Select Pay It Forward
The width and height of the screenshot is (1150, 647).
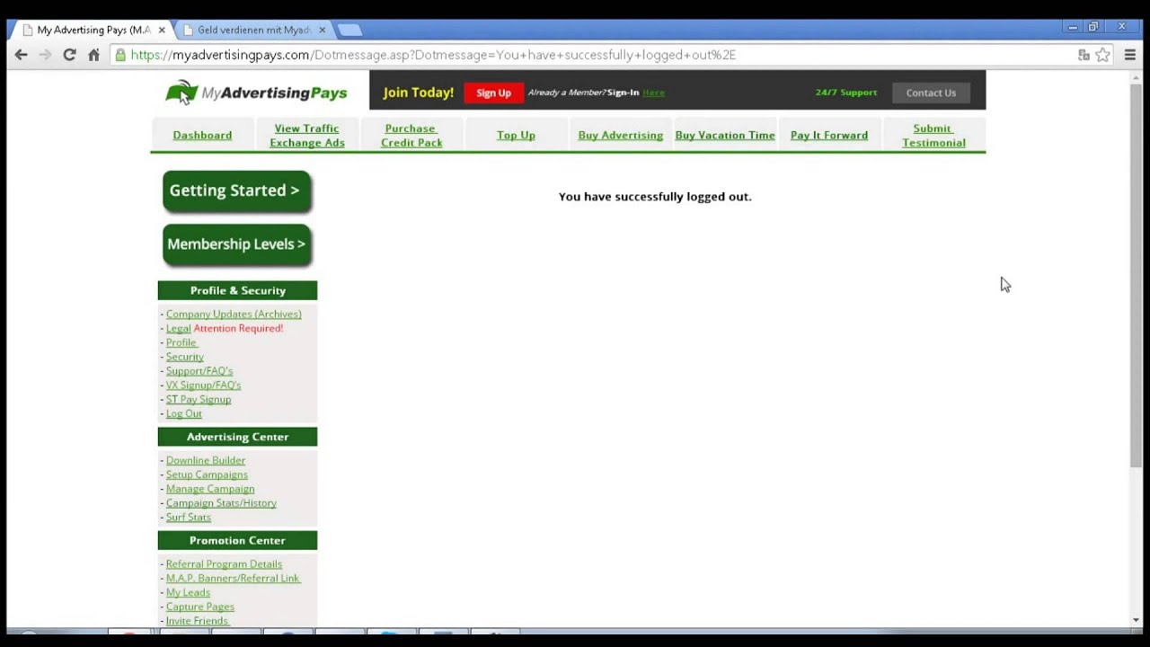coord(829,135)
